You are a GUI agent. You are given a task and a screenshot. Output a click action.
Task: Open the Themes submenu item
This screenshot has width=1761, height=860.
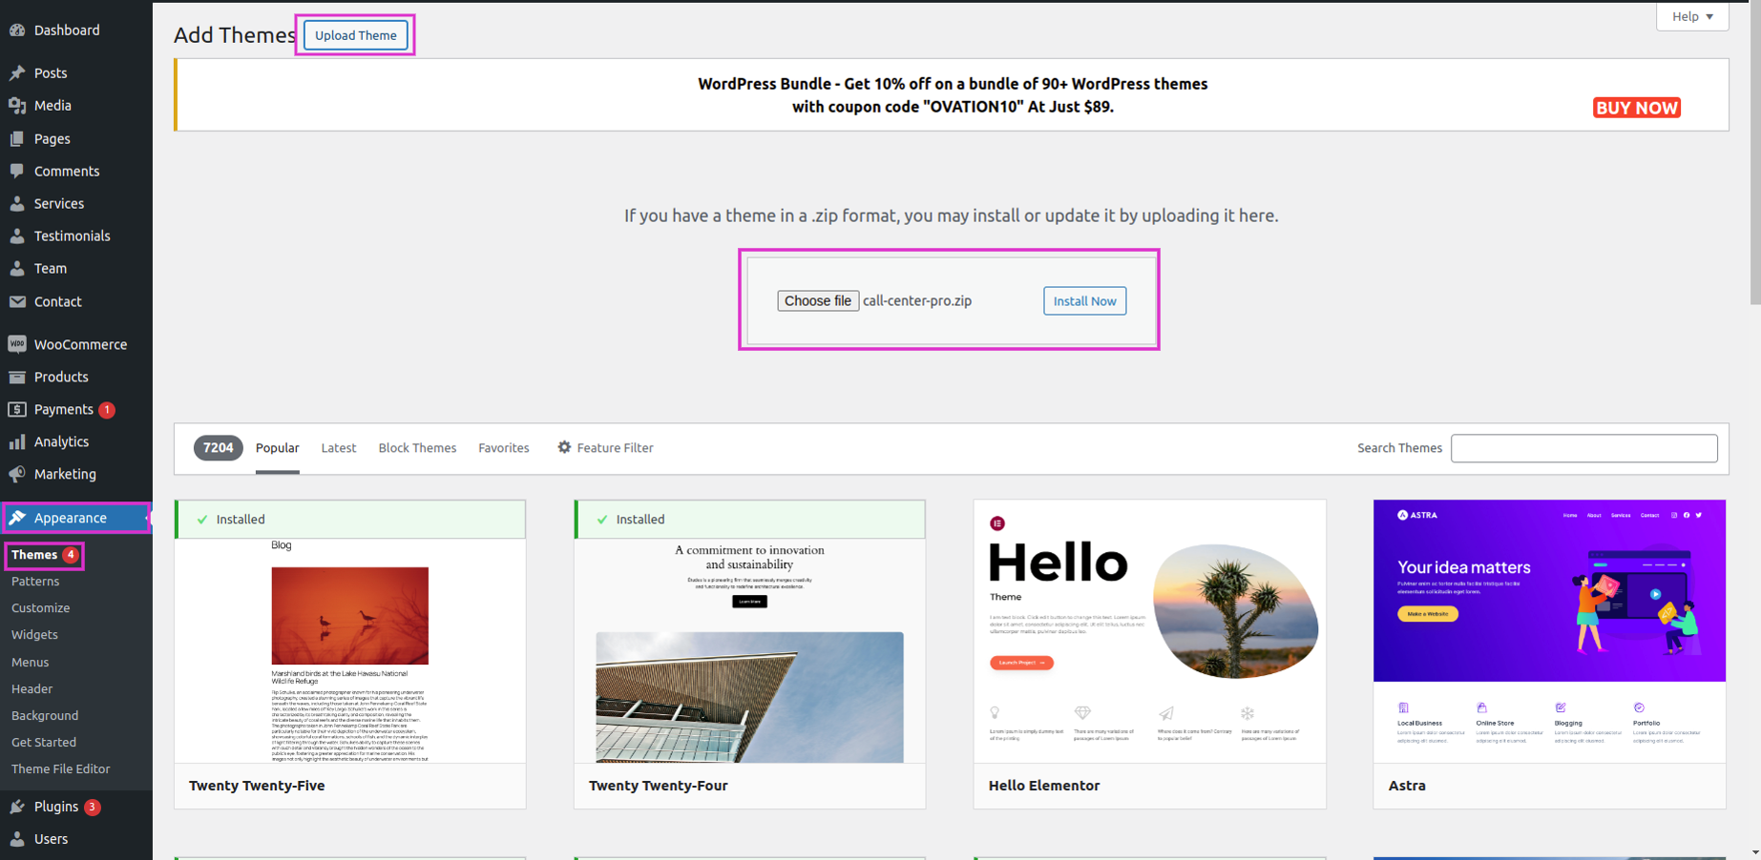click(34, 555)
